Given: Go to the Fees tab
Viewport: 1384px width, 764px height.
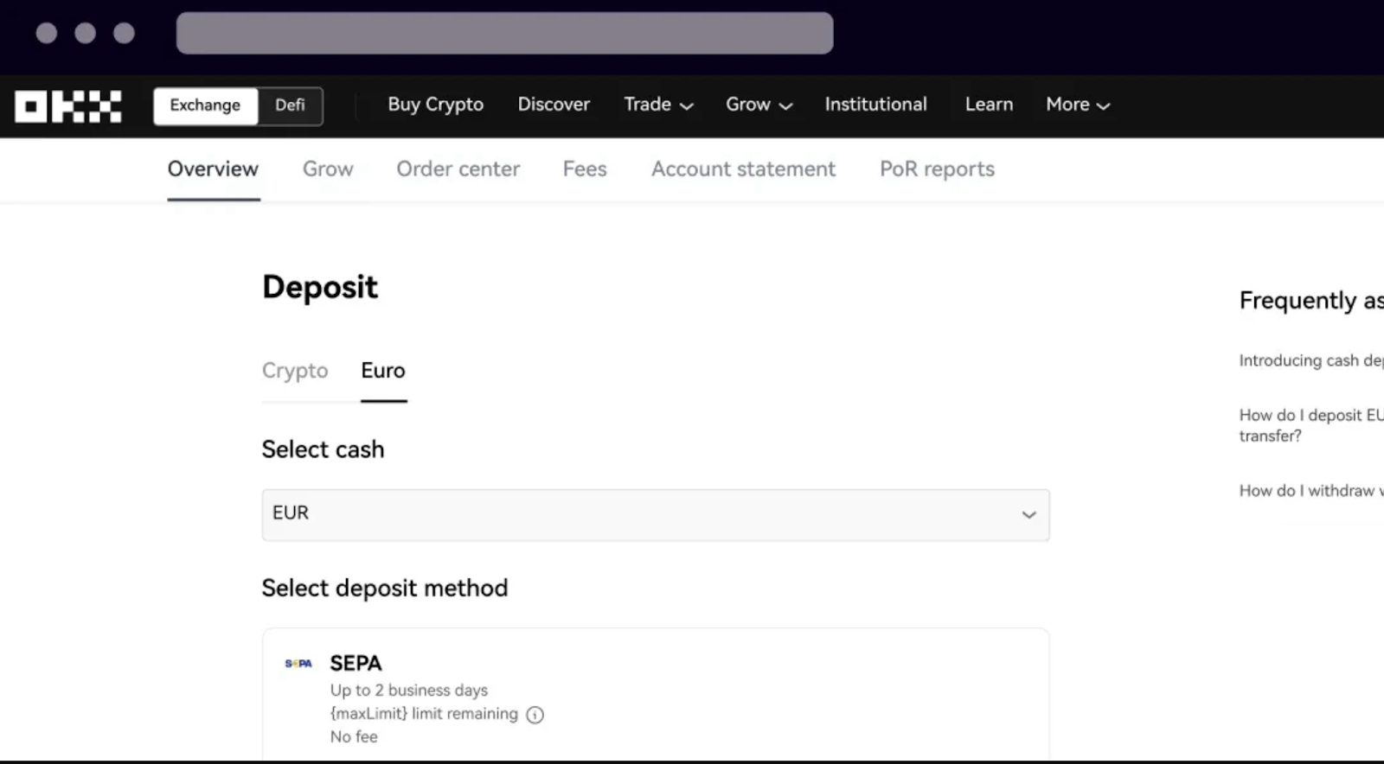Looking at the screenshot, I should point(585,169).
